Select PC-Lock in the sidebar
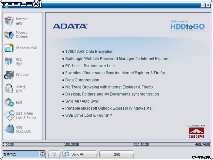 tap(22, 75)
